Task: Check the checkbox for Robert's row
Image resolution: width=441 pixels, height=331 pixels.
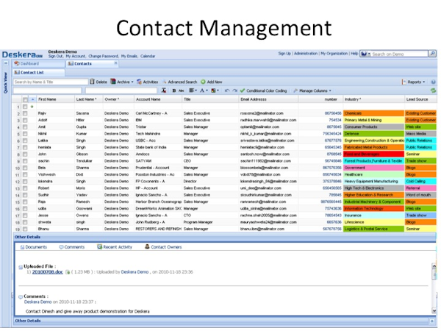Action: tap(25, 188)
